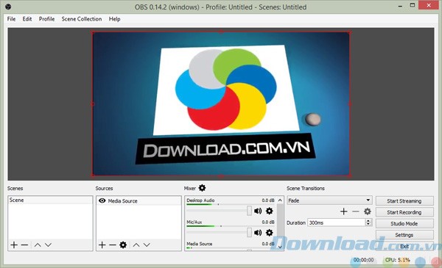Open transition properties gear icon
This screenshot has width=442, height=268.
(x=368, y=211)
